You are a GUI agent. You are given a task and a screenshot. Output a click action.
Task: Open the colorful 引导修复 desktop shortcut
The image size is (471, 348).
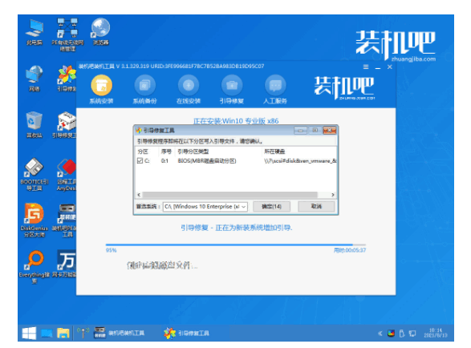(67, 79)
